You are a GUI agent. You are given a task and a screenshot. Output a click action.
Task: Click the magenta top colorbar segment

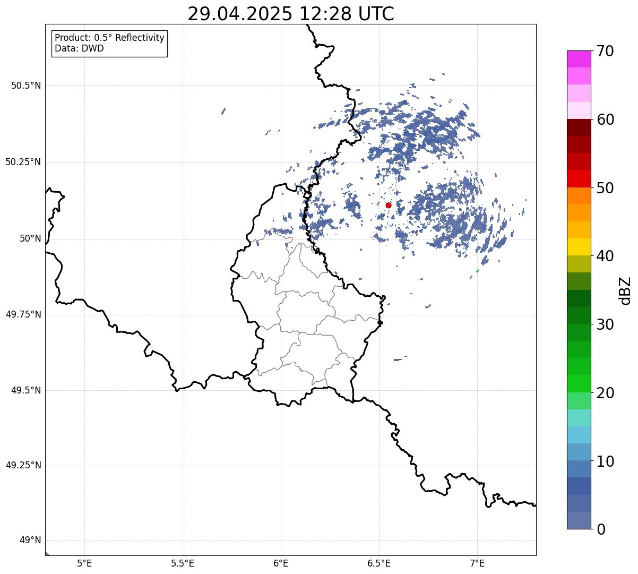(579, 59)
